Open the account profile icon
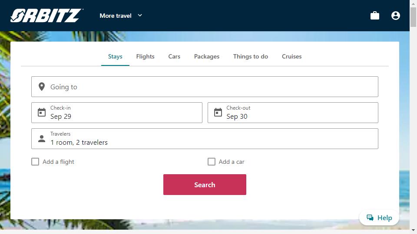Screen dimensions: 417x234 tap(395, 16)
